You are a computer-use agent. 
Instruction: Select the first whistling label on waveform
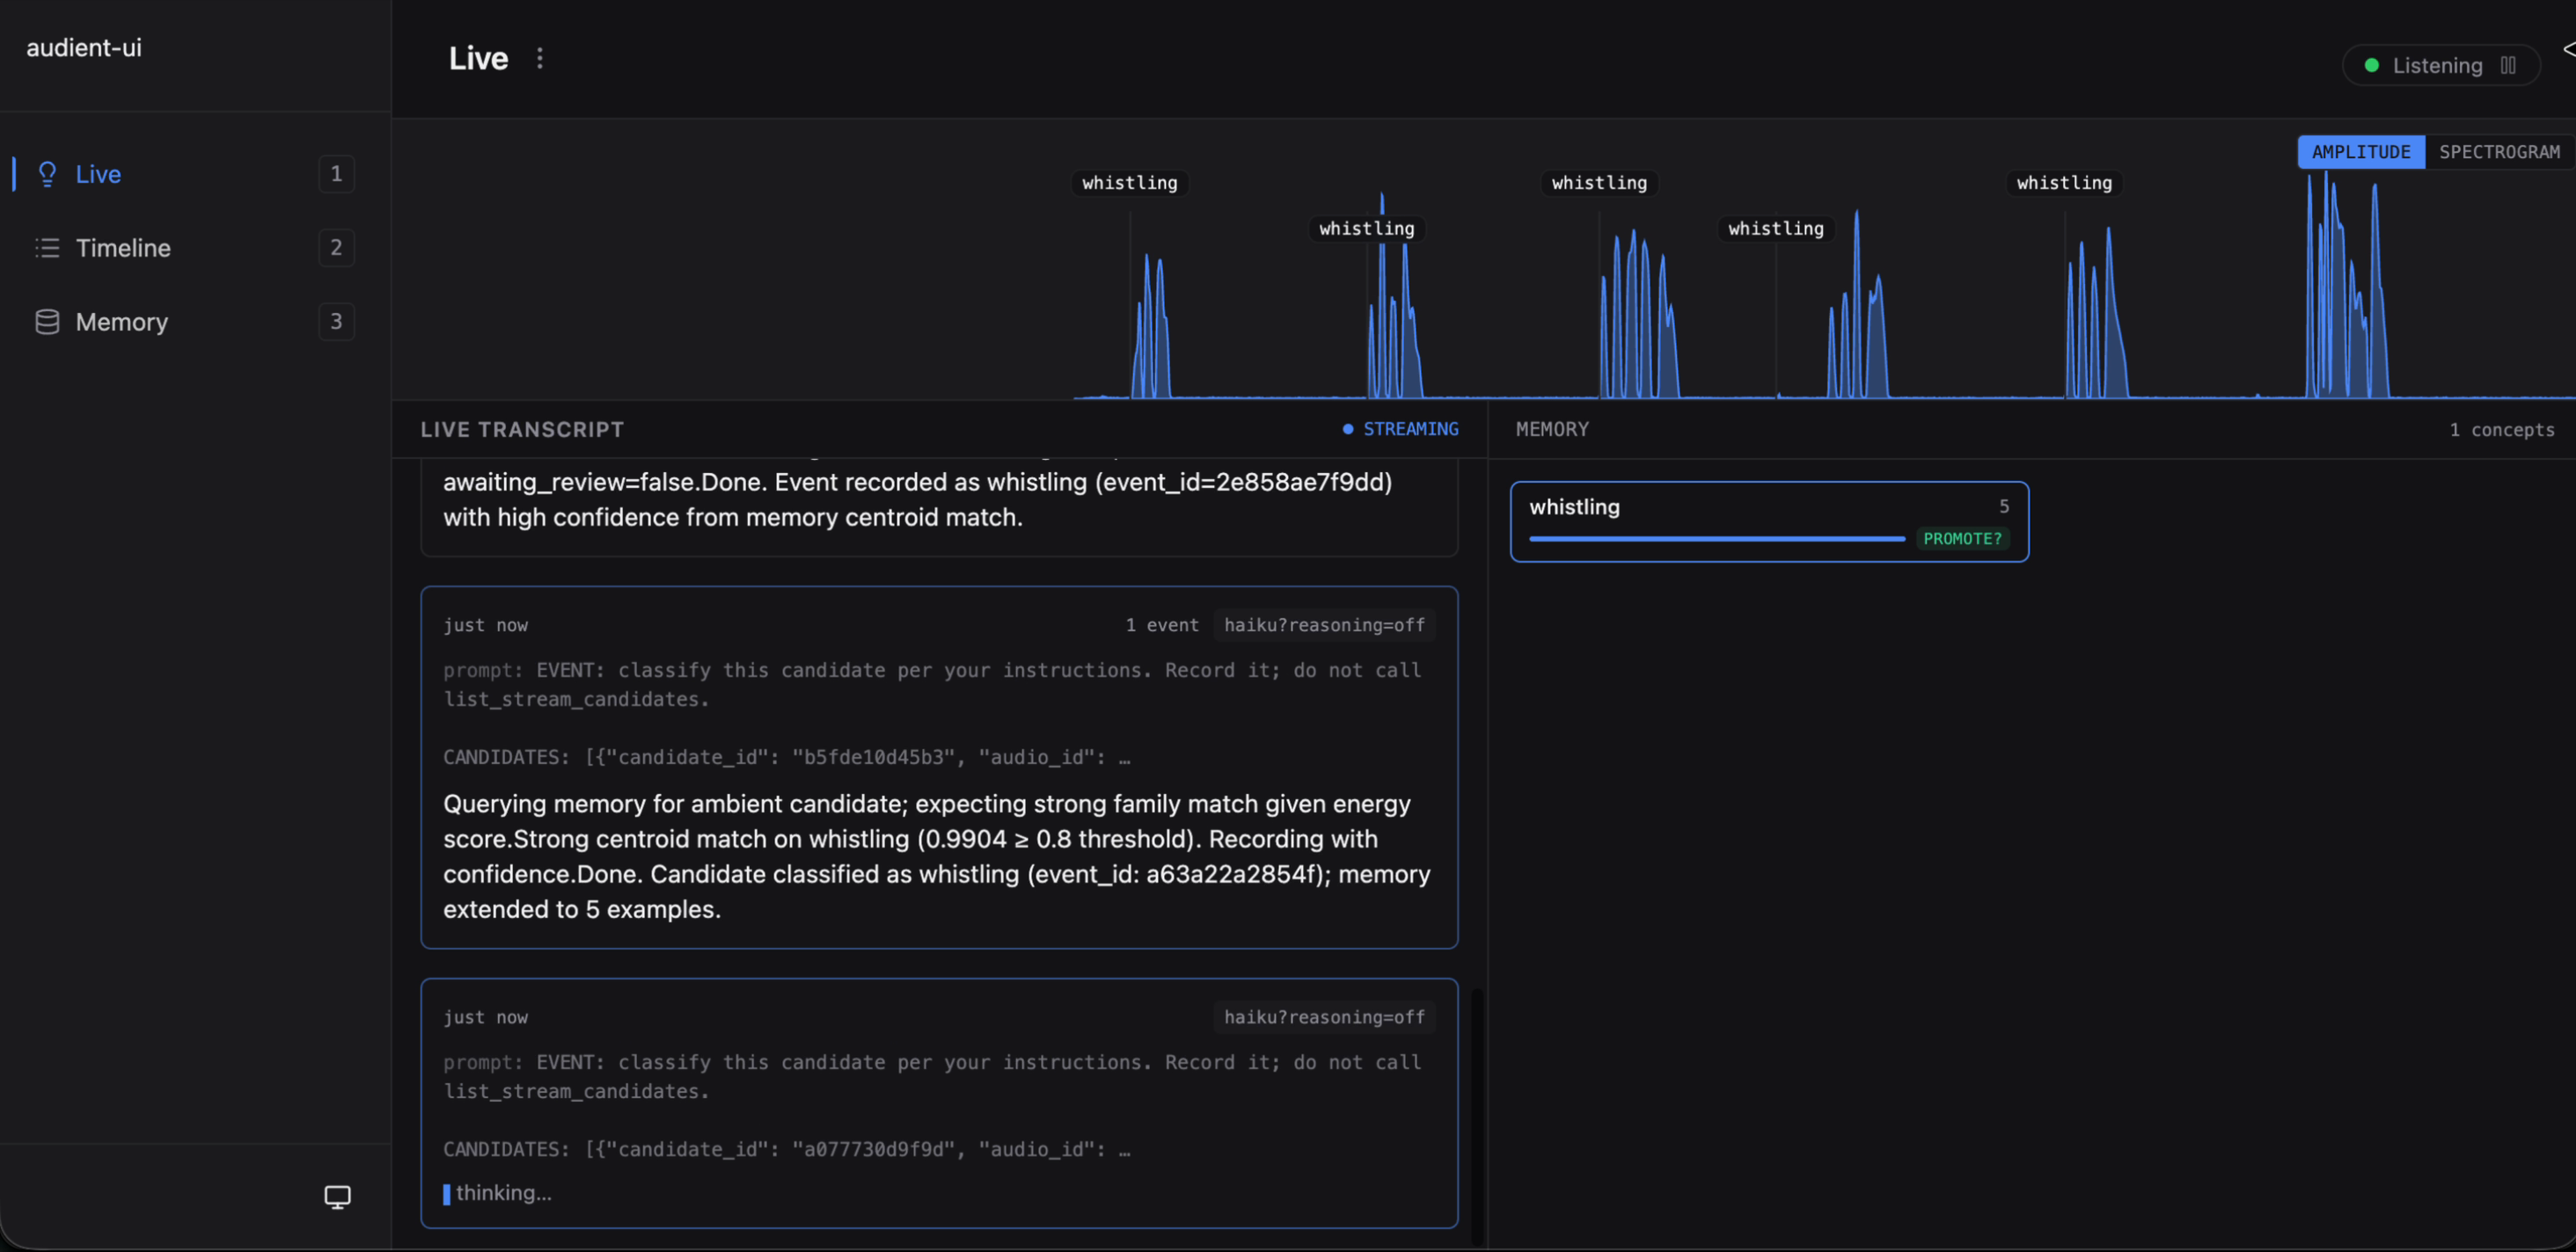click(x=1130, y=183)
